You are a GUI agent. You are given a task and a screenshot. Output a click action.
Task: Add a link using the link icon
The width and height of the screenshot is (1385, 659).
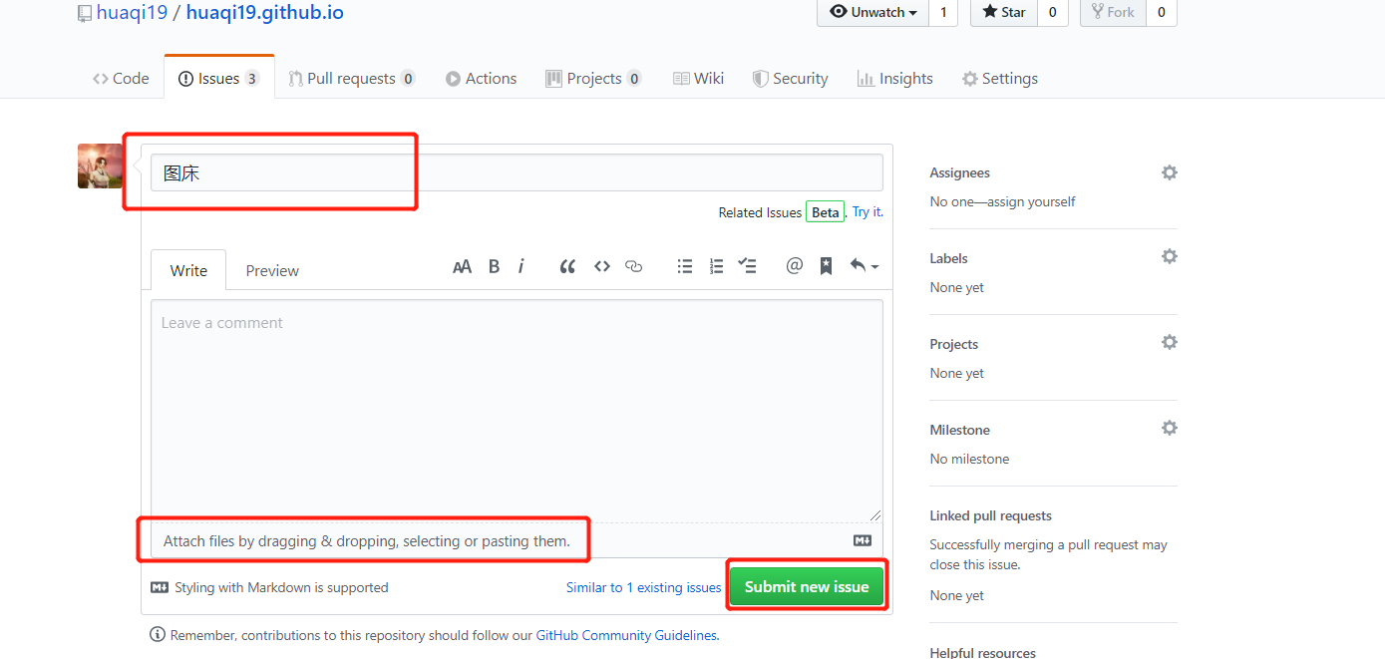pos(633,266)
